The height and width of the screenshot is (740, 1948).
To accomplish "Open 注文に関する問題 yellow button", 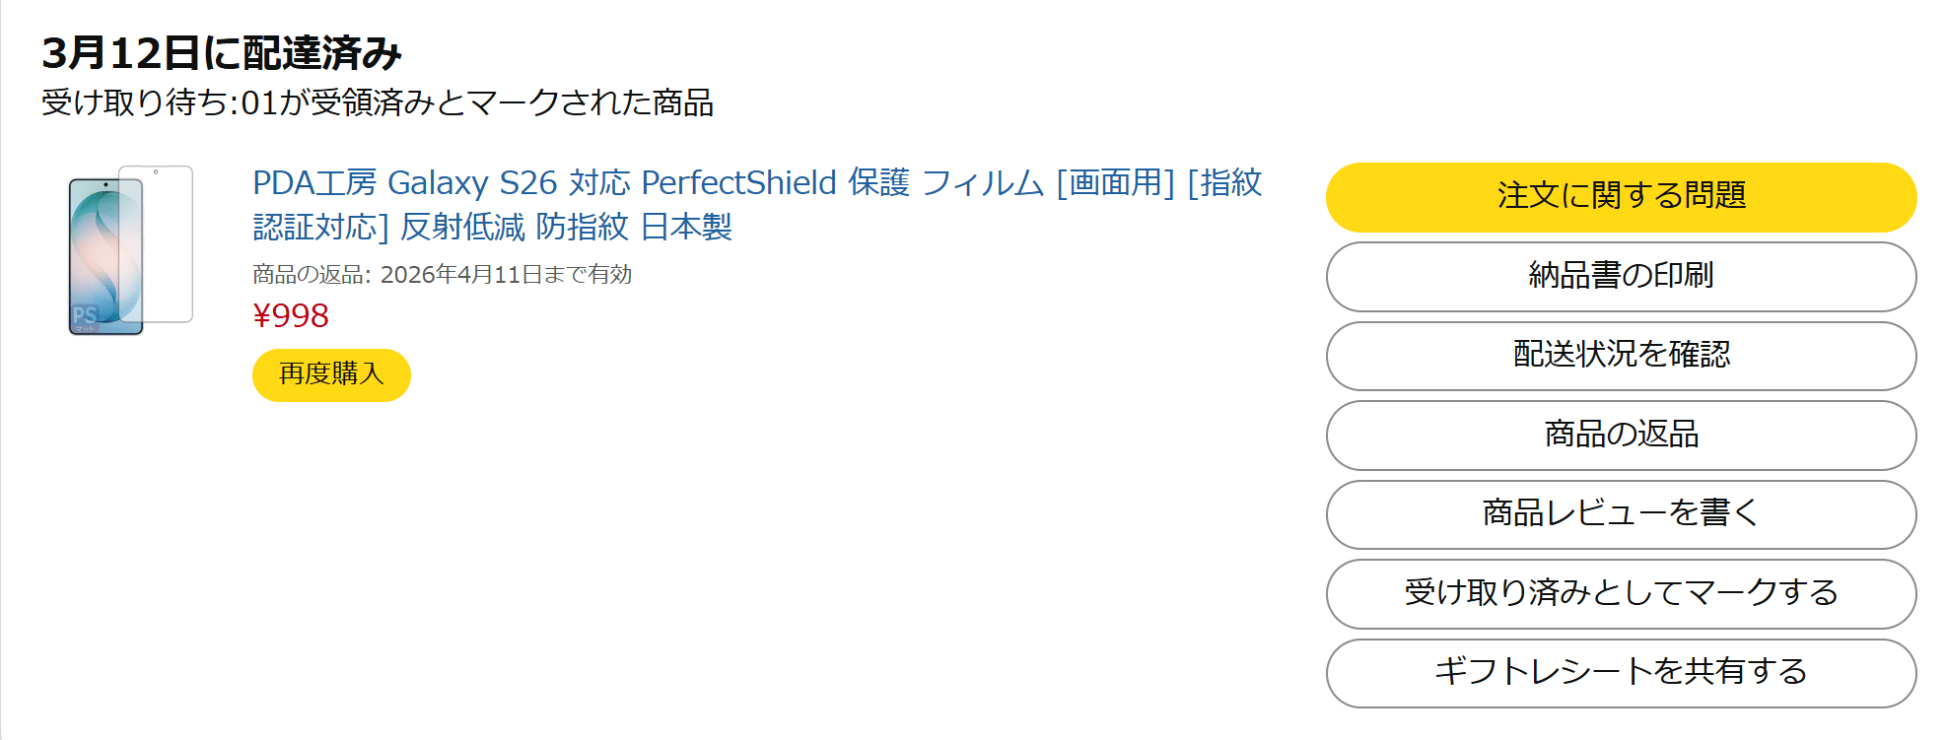I will [1621, 196].
